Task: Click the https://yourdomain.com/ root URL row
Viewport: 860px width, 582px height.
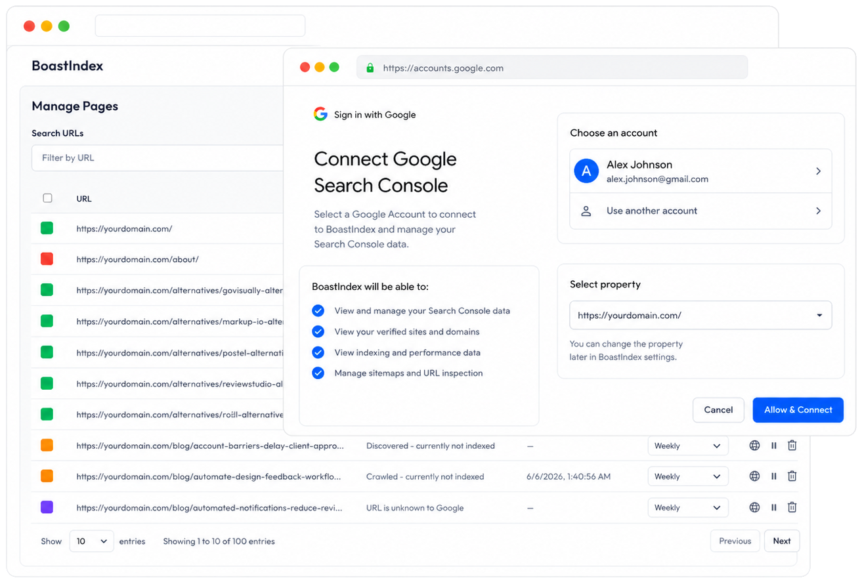Action: click(x=124, y=228)
